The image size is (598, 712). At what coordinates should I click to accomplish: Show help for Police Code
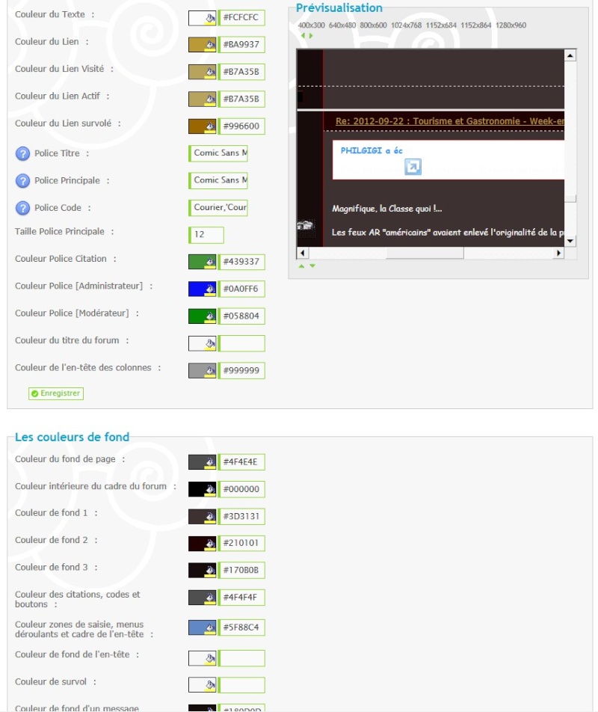click(22, 208)
